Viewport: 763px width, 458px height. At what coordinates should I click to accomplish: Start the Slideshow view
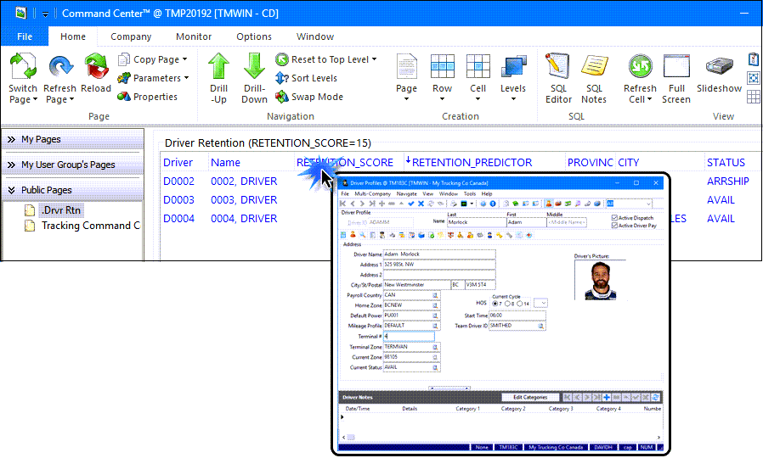click(719, 68)
